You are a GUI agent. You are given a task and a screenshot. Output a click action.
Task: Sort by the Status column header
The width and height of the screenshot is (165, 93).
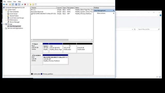point(84,8)
